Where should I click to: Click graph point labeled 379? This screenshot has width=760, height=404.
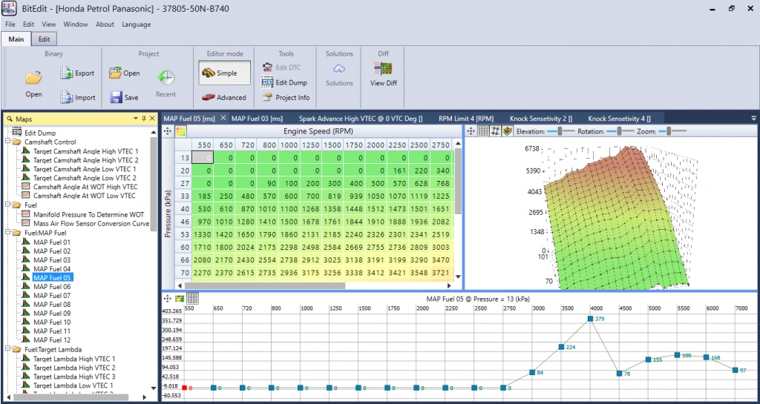point(590,319)
